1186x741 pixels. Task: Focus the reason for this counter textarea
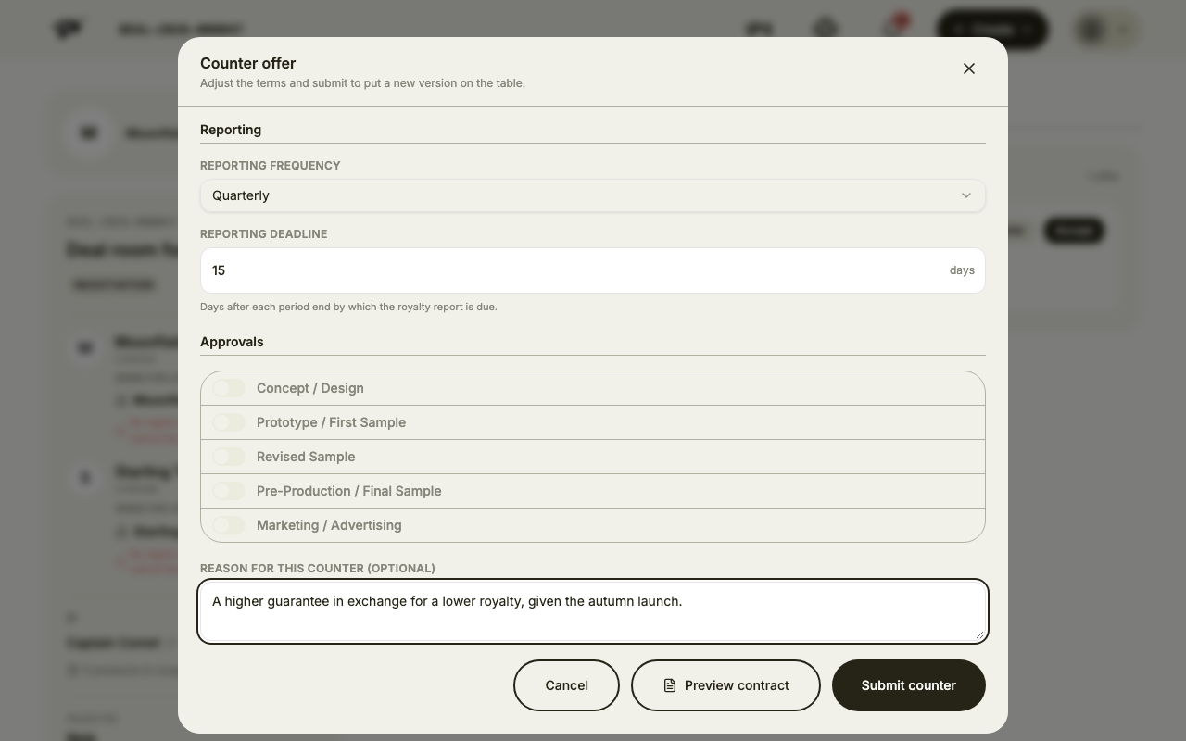coord(593,611)
